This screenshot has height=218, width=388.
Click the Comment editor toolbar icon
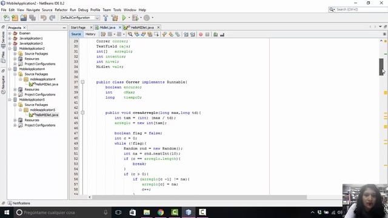(x=216, y=35)
